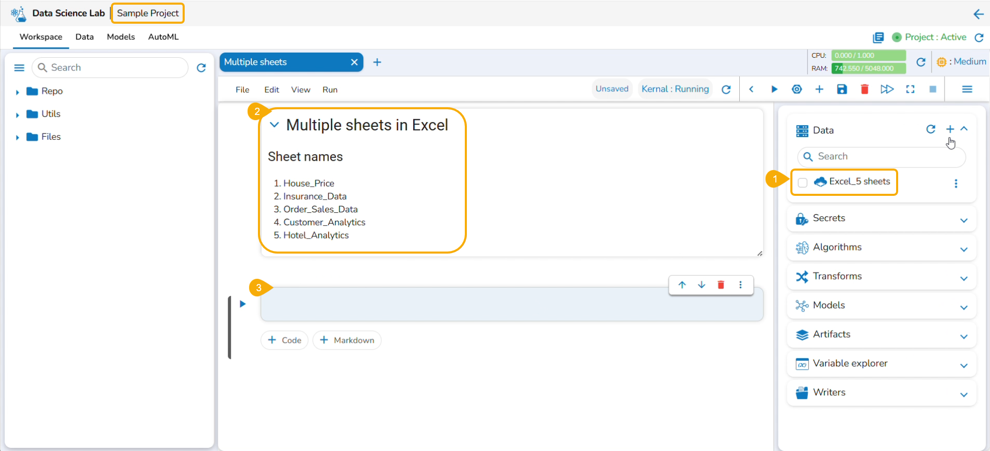The height and width of the screenshot is (451, 990).
Task: Add a new Code cell
Action: pos(284,340)
